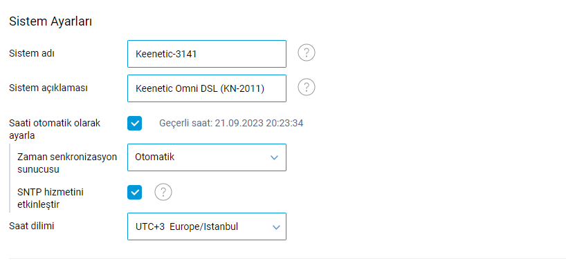566x261 pixels.
Task: Click the SNTP hizmetini etkinleştir label text
Action: pos(51,198)
